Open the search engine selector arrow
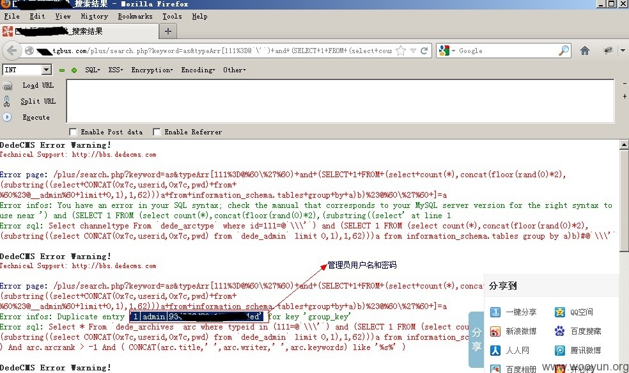This screenshot has height=373, width=629. 454,51
